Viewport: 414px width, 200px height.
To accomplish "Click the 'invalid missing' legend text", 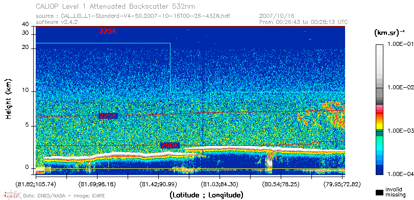I will (395, 192).
